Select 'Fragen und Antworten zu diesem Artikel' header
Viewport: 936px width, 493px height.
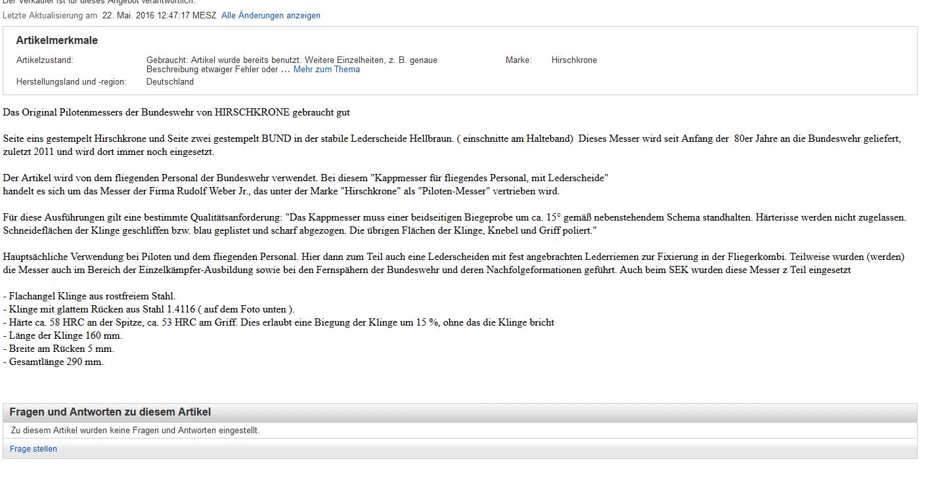pyautogui.click(x=110, y=412)
